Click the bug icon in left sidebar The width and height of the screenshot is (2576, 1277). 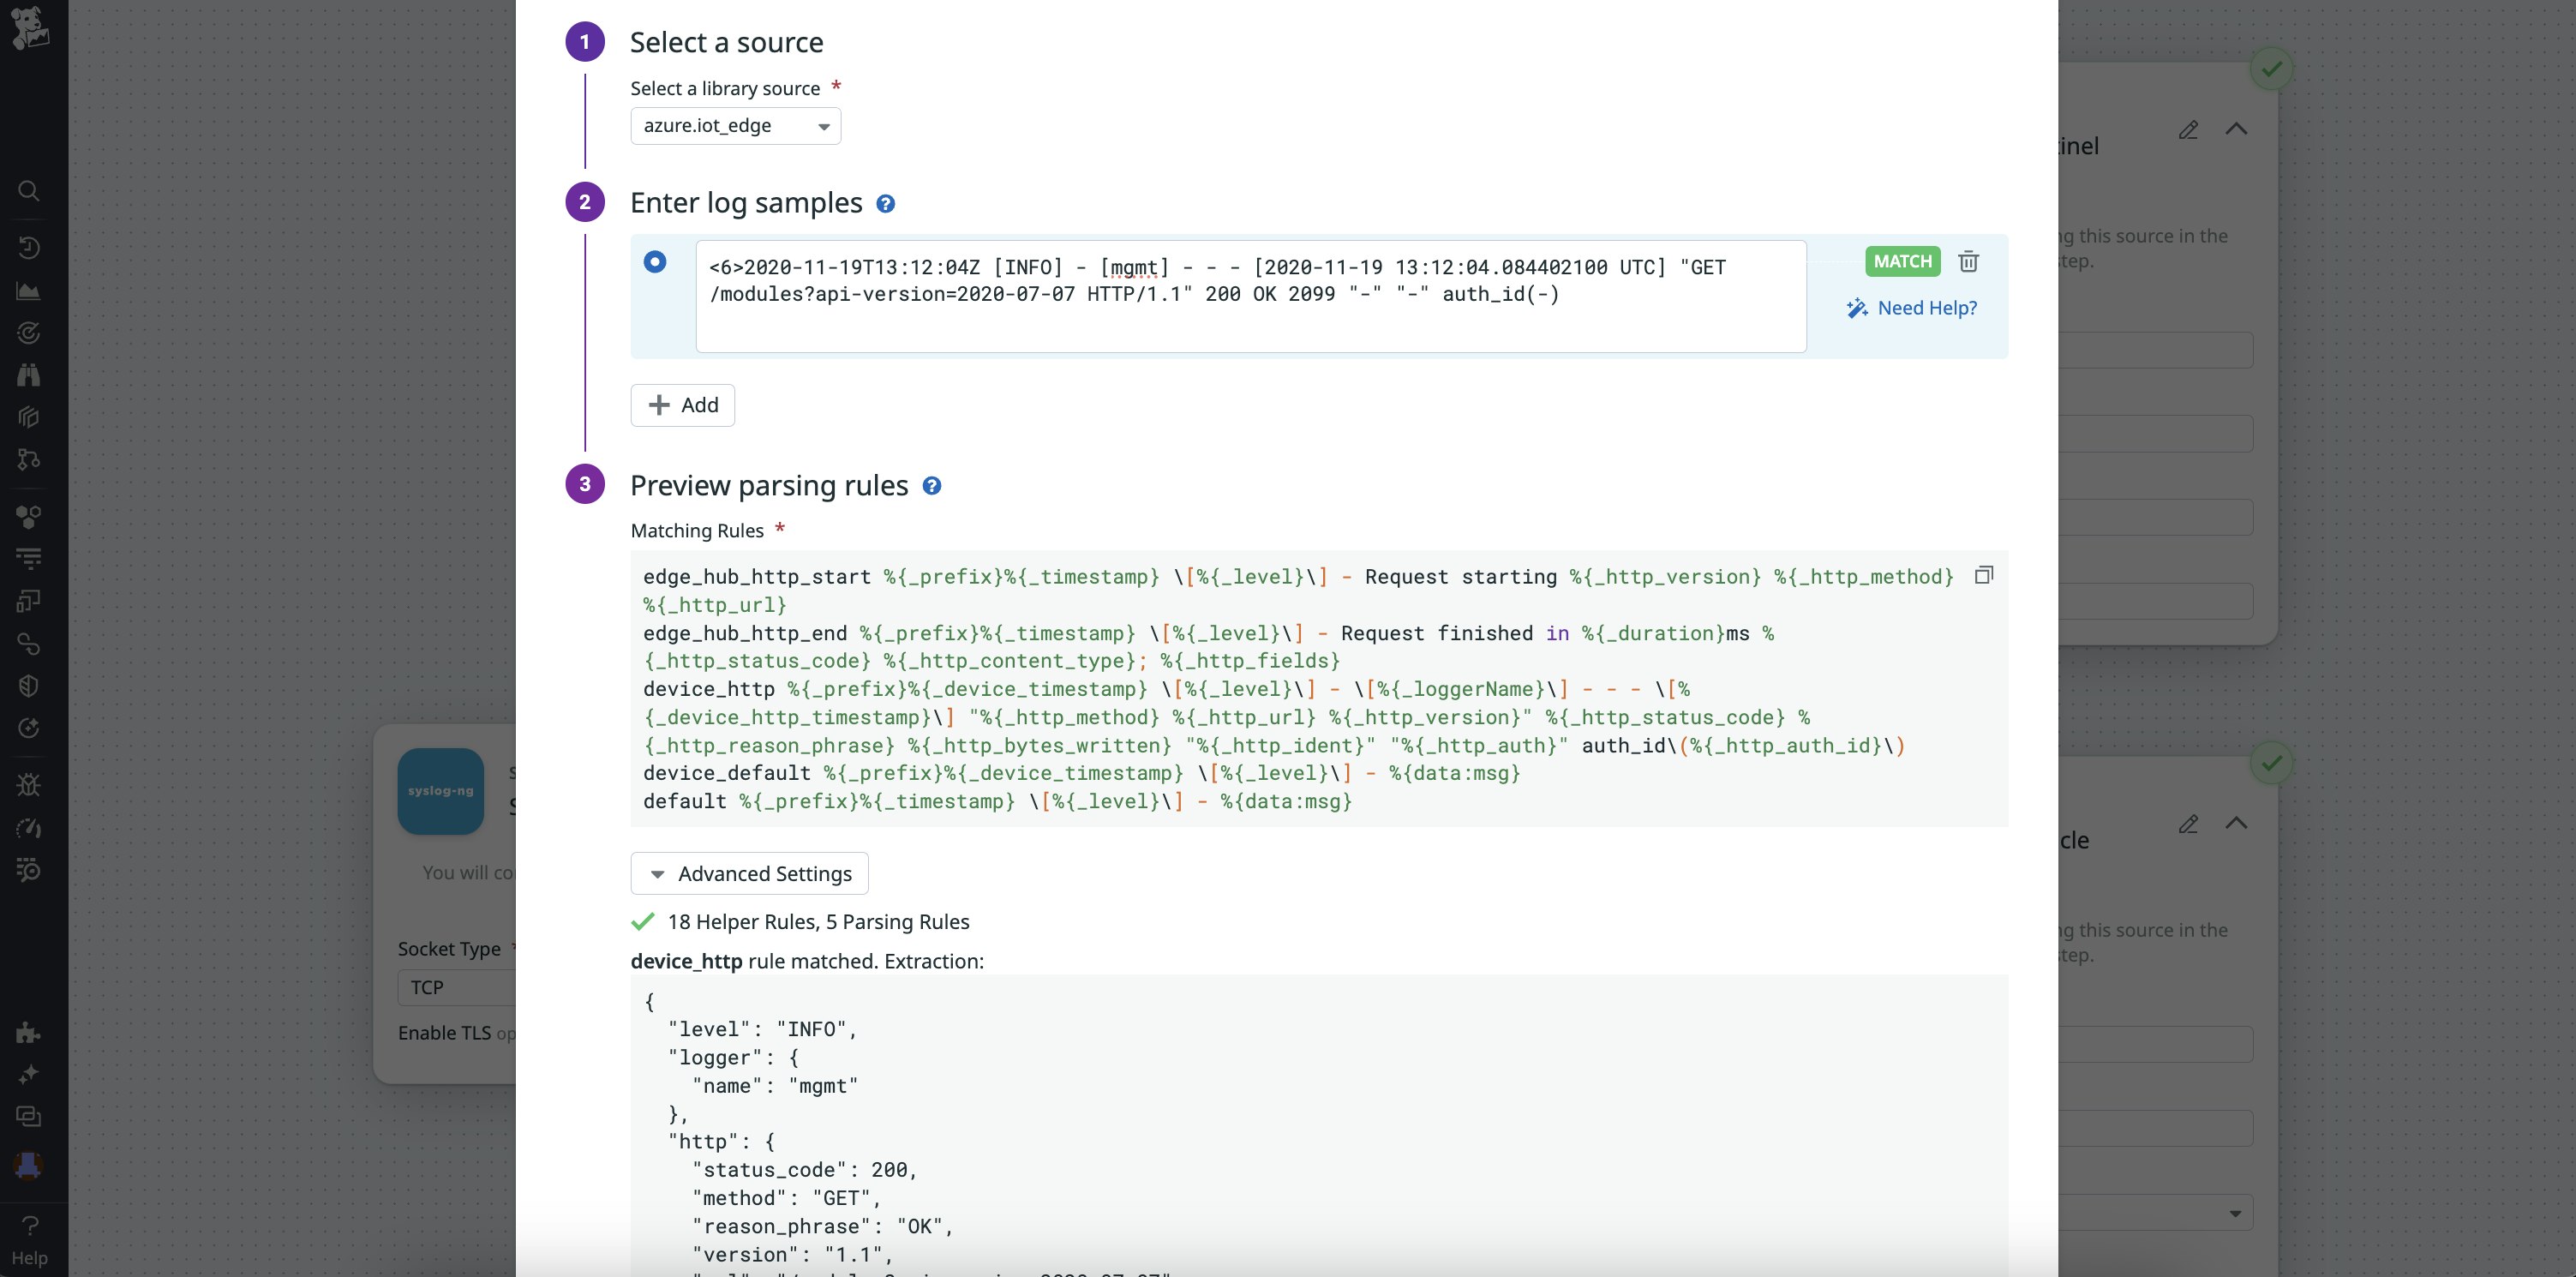[x=29, y=785]
